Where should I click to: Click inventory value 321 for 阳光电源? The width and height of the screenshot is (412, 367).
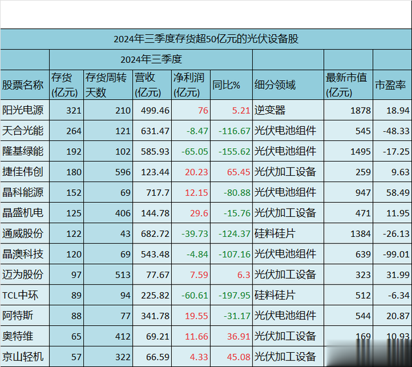[x=74, y=110]
